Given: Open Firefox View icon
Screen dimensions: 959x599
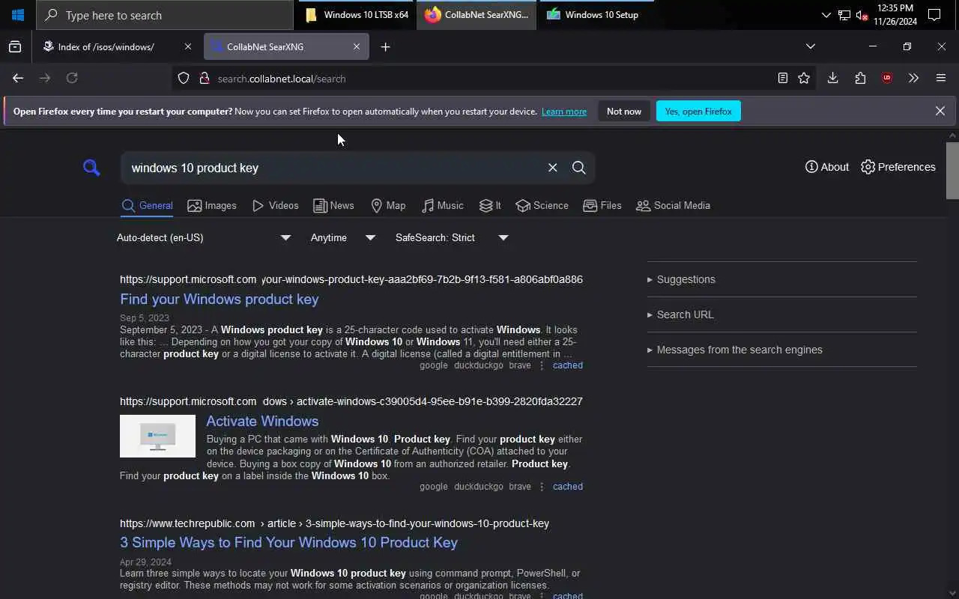Looking at the screenshot, I should (x=15, y=46).
